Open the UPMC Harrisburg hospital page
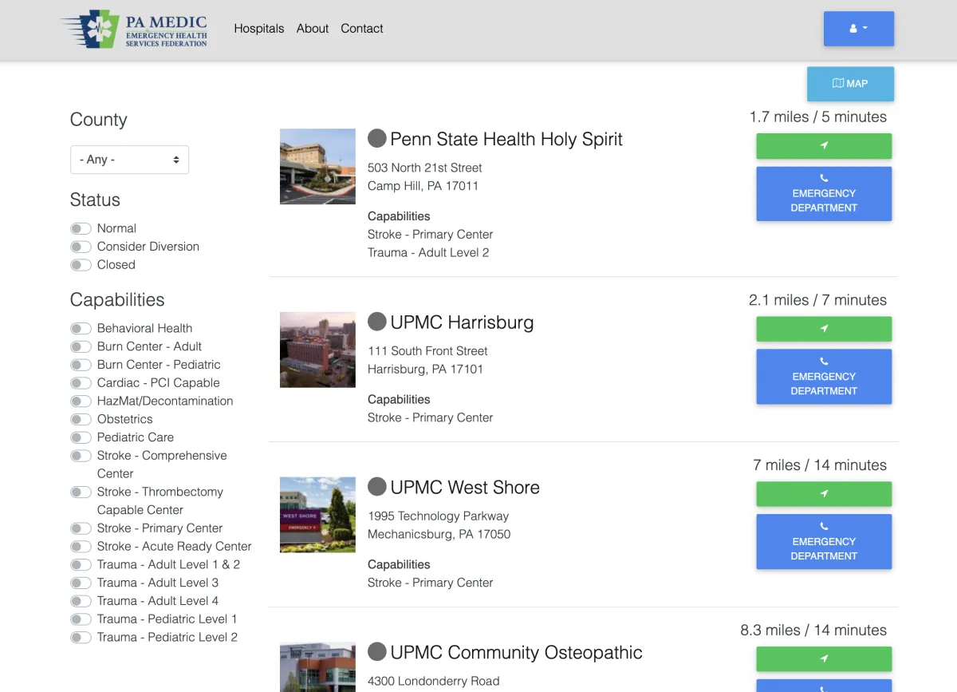The width and height of the screenshot is (957, 692). point(462,322)
